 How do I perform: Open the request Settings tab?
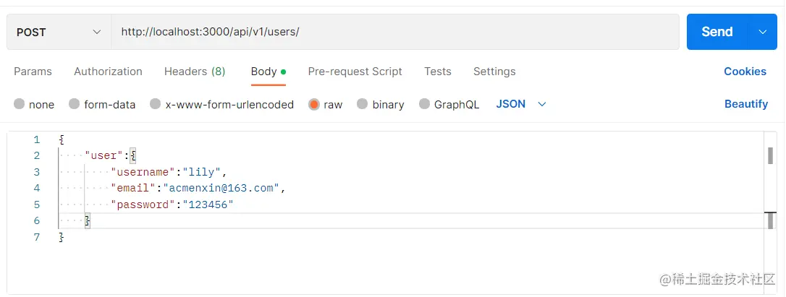point(494,72)
